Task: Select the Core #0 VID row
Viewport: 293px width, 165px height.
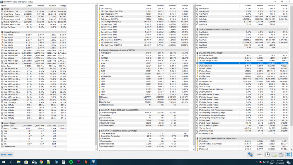Action: point(34,35)
